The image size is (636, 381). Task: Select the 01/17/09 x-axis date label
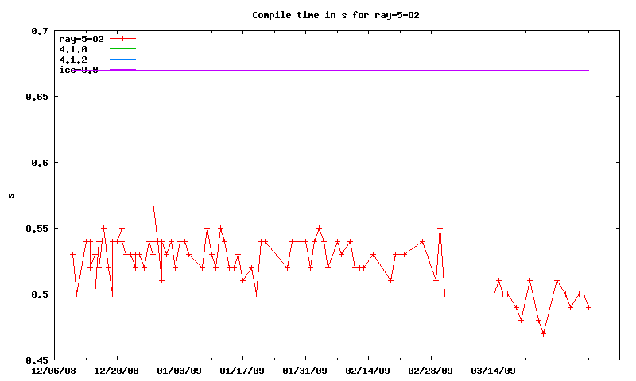coord(242,370)
